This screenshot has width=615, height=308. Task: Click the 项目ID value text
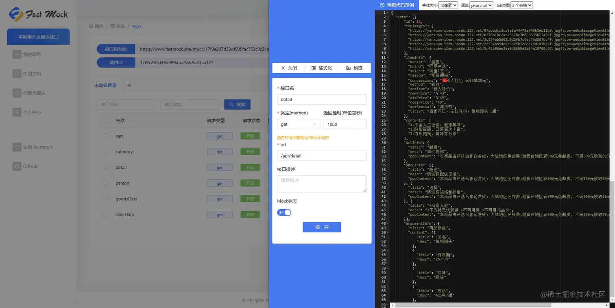(177, 63)
